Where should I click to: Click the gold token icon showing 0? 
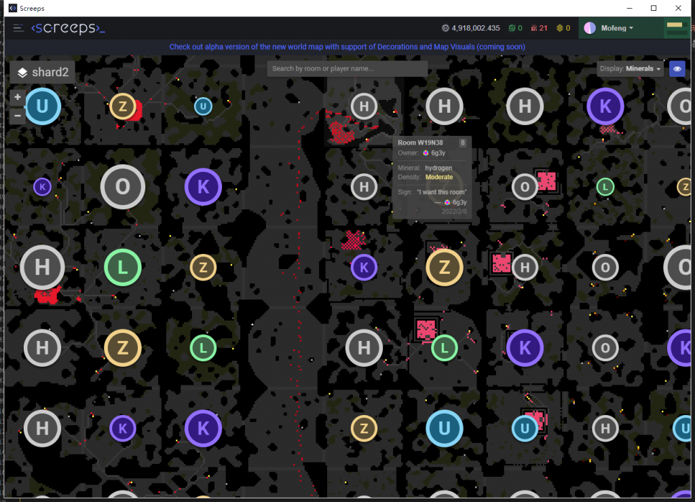tap(560, 28)
